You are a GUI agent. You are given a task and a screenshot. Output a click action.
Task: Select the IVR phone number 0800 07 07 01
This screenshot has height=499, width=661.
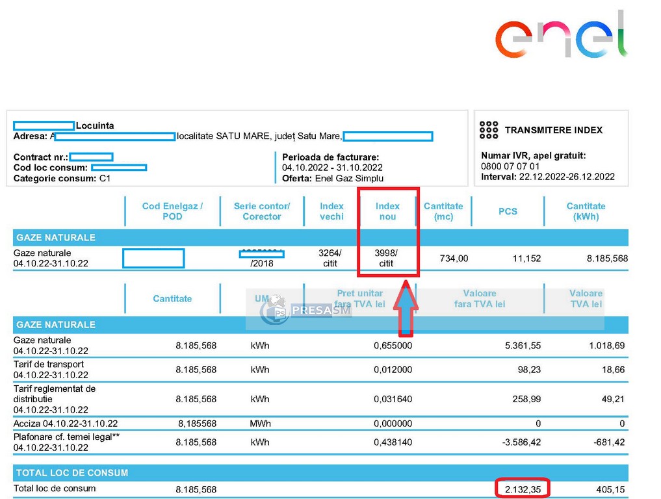pyautogui.click(x=510, y=166)
